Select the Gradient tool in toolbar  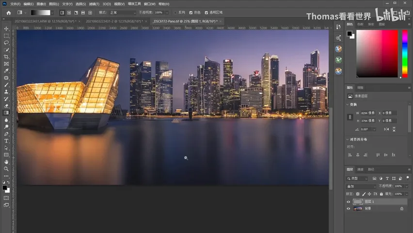(6, 113)
